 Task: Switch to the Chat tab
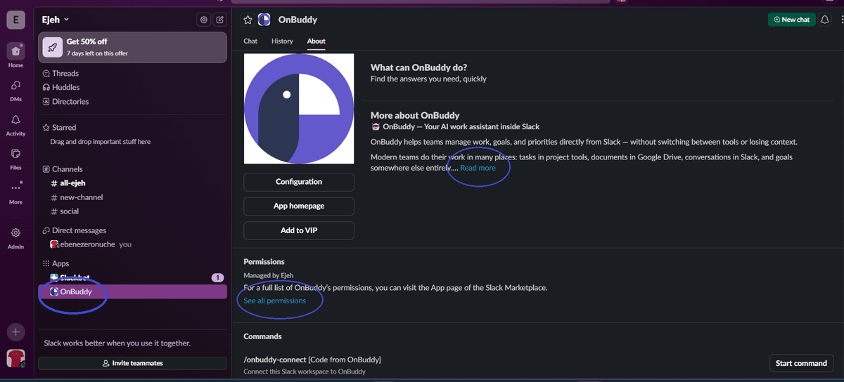[250, 41]
